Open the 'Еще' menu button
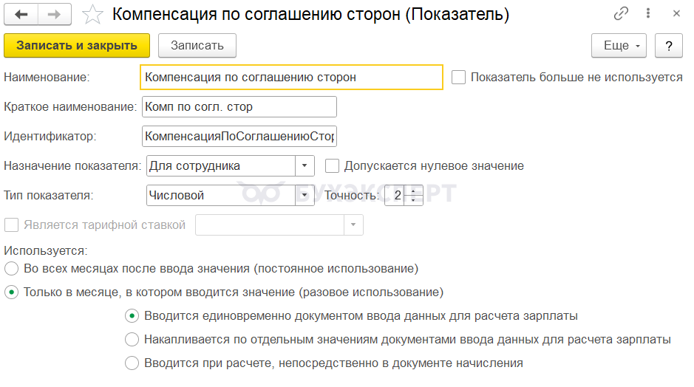The image size is (694, 387). pyautogui.click(x=619, y=46)
